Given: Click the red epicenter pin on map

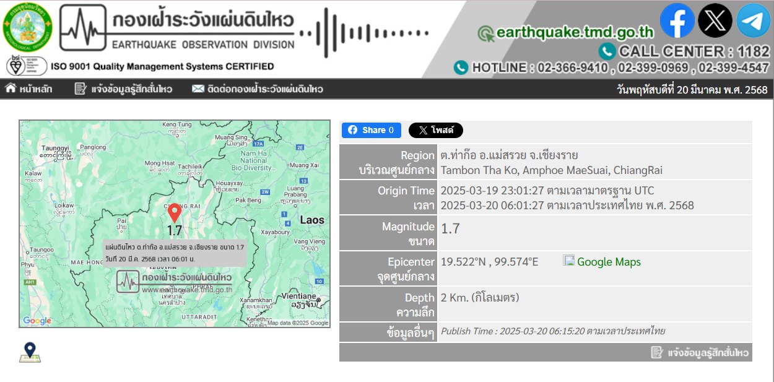Looking at the screenshot, I should click(x=175, y=212).
